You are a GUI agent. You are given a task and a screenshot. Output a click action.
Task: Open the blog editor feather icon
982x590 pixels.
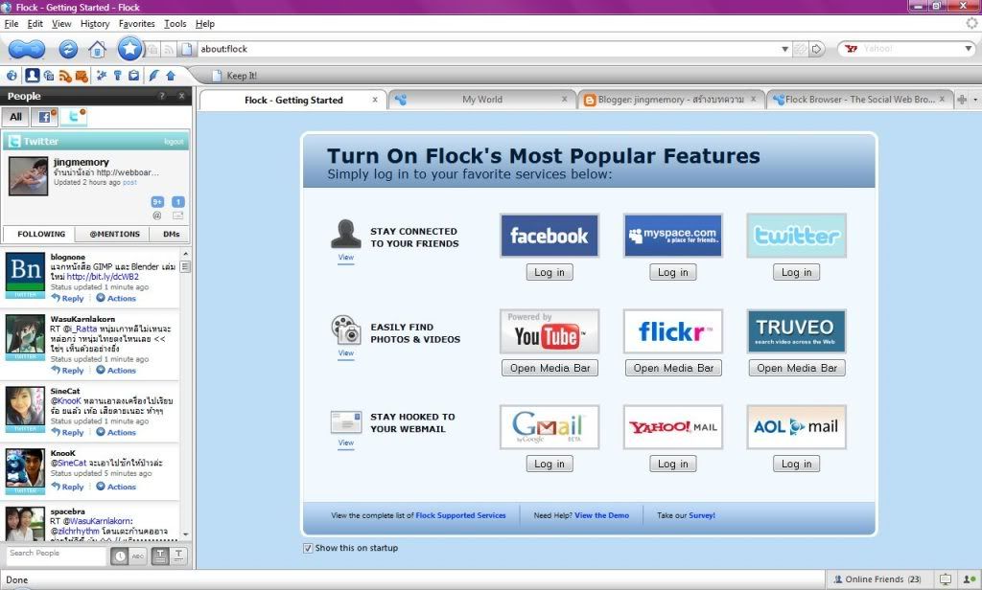[x=153, y=76]
